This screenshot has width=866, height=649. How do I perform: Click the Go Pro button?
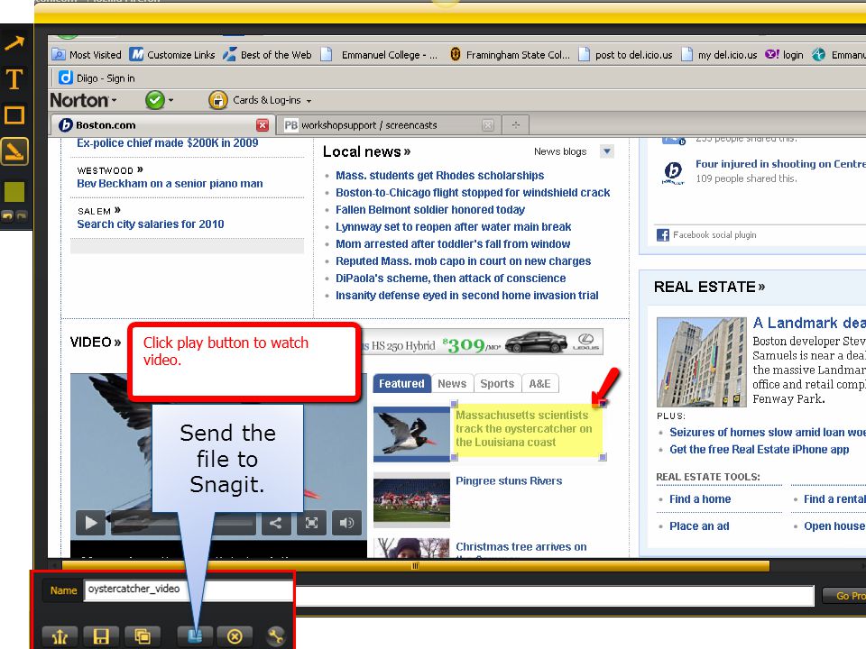pyautogui.click(x=844, y=596)
